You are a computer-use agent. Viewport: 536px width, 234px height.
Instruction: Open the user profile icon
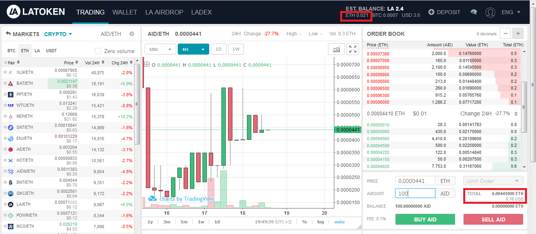click(x=490, y=12)
